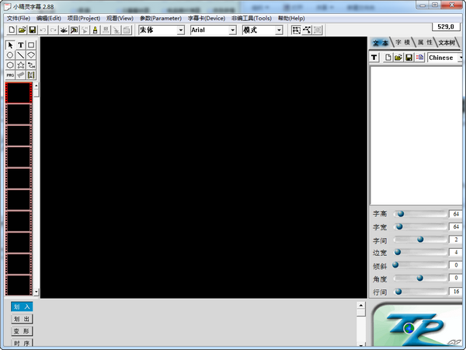Screen dimensions: 466x350
Task: Select the circle shape tool
Action: [x=10, y=55]
